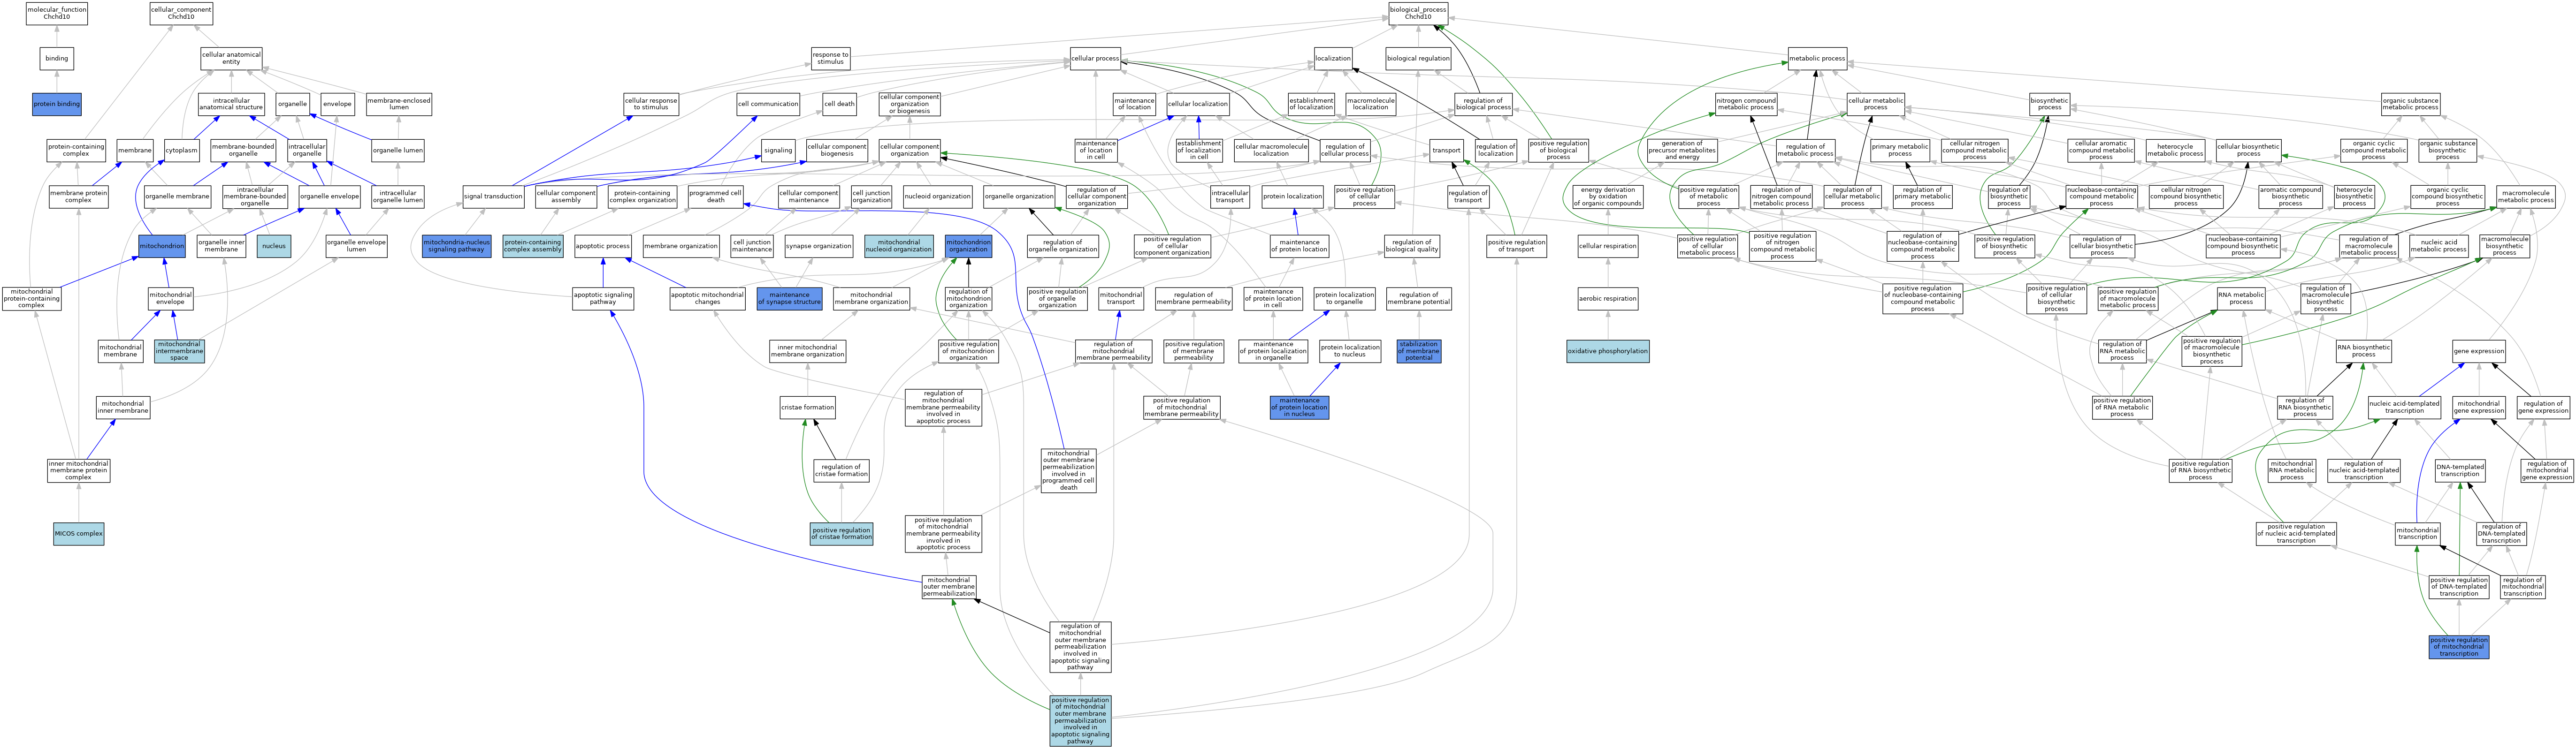Click the 'biological_process Chchd10' root node

point(1418,13)
